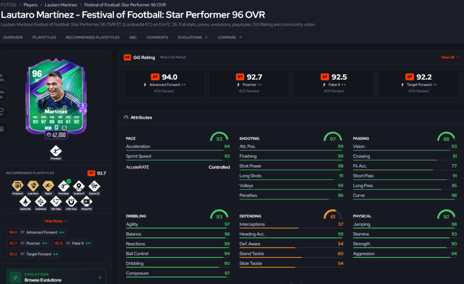
Task: Toggle the checked Precision recommended playstyle
Action: coord(63,186)
